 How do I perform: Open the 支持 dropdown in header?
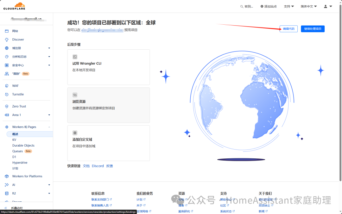[289, 6]
